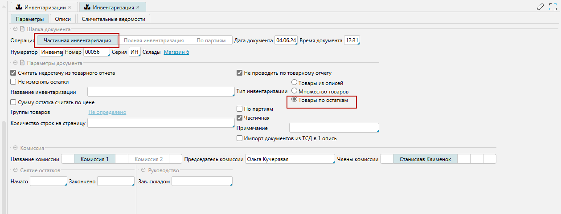Open the Сличительные ведомости tab

(x=114, y=19)
